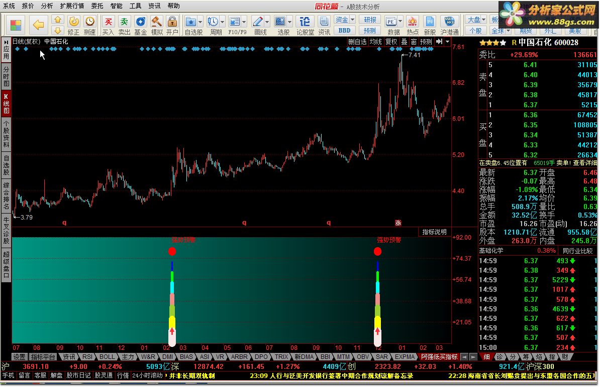Click the yellow down arrow icon
This screenshot has width=600, height=387.
(x=57, y=30)
